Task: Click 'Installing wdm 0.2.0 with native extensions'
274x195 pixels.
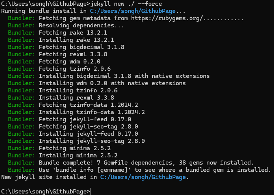Action: tap(97, 83)
